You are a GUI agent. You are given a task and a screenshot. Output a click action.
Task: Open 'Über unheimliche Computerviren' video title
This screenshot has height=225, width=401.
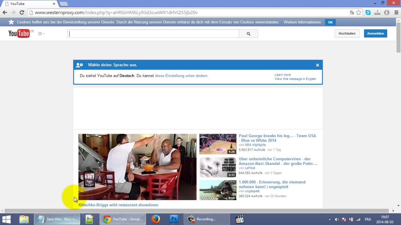pyautogui.click(x=278, y=161)
